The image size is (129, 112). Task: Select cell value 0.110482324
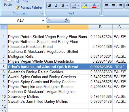[x=100, y=34]
